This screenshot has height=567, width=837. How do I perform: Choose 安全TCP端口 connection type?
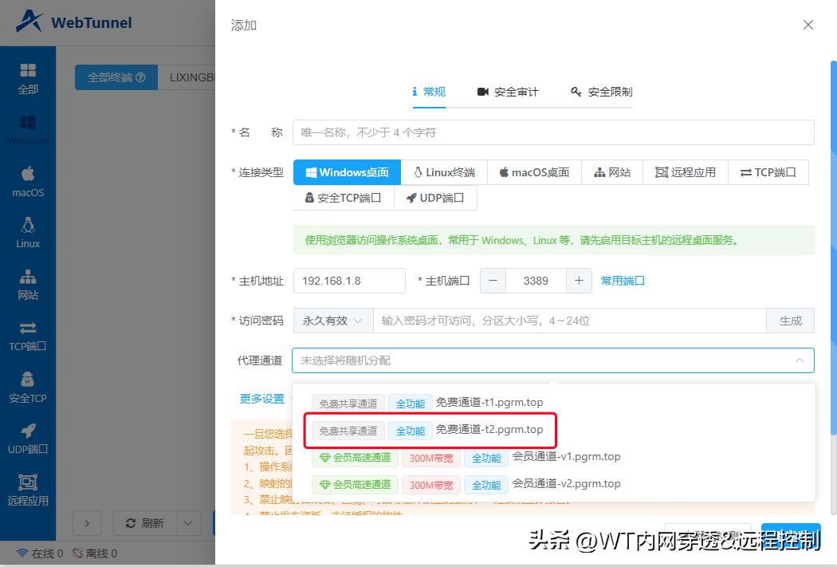tap(344, 198)
